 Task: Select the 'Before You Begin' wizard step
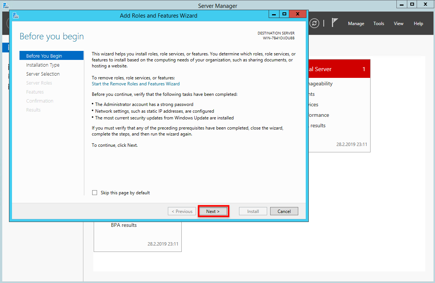[x=52, y=56]
